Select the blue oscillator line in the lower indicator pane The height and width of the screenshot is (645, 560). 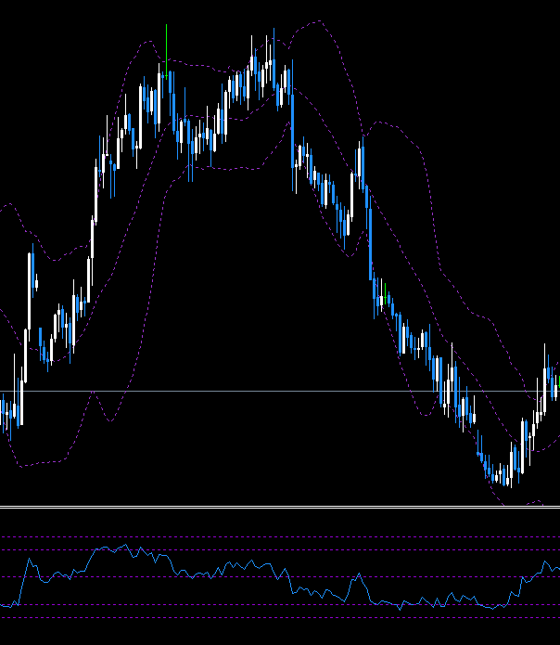(x=280, y=577)
